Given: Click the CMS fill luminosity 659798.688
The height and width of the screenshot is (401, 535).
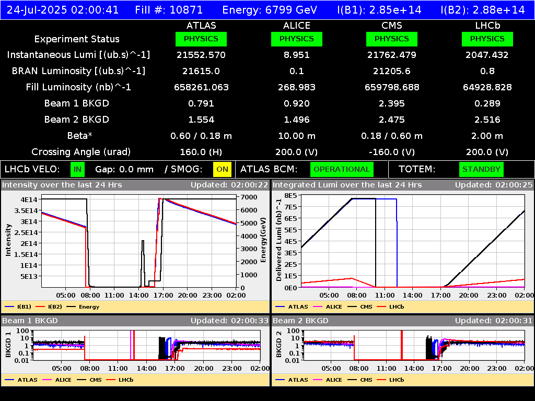Looking at the screenshot, I should click(x=392, y=87).
